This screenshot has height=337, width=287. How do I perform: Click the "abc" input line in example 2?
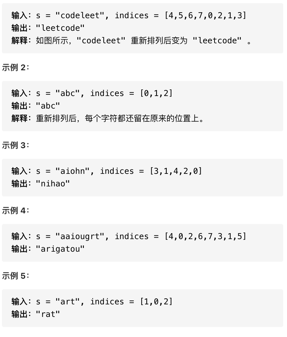coord(92,93)
